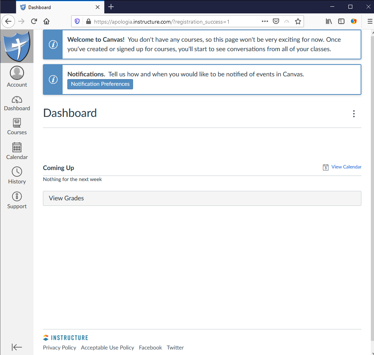Screen dimensions: 374x355
Task: Open the Account sidebar panel
Action: coord(17,76)
